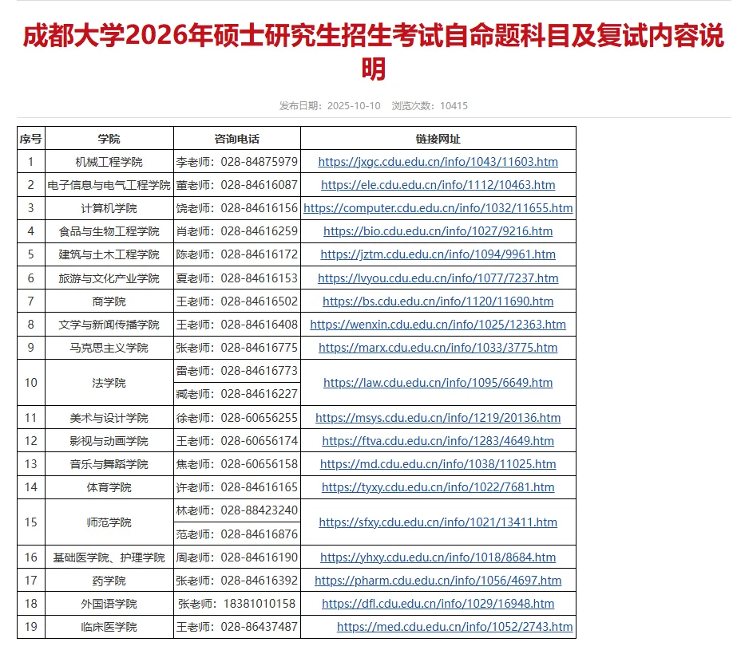Click phone 肖老师: 028-84616259

click(237, 231)
